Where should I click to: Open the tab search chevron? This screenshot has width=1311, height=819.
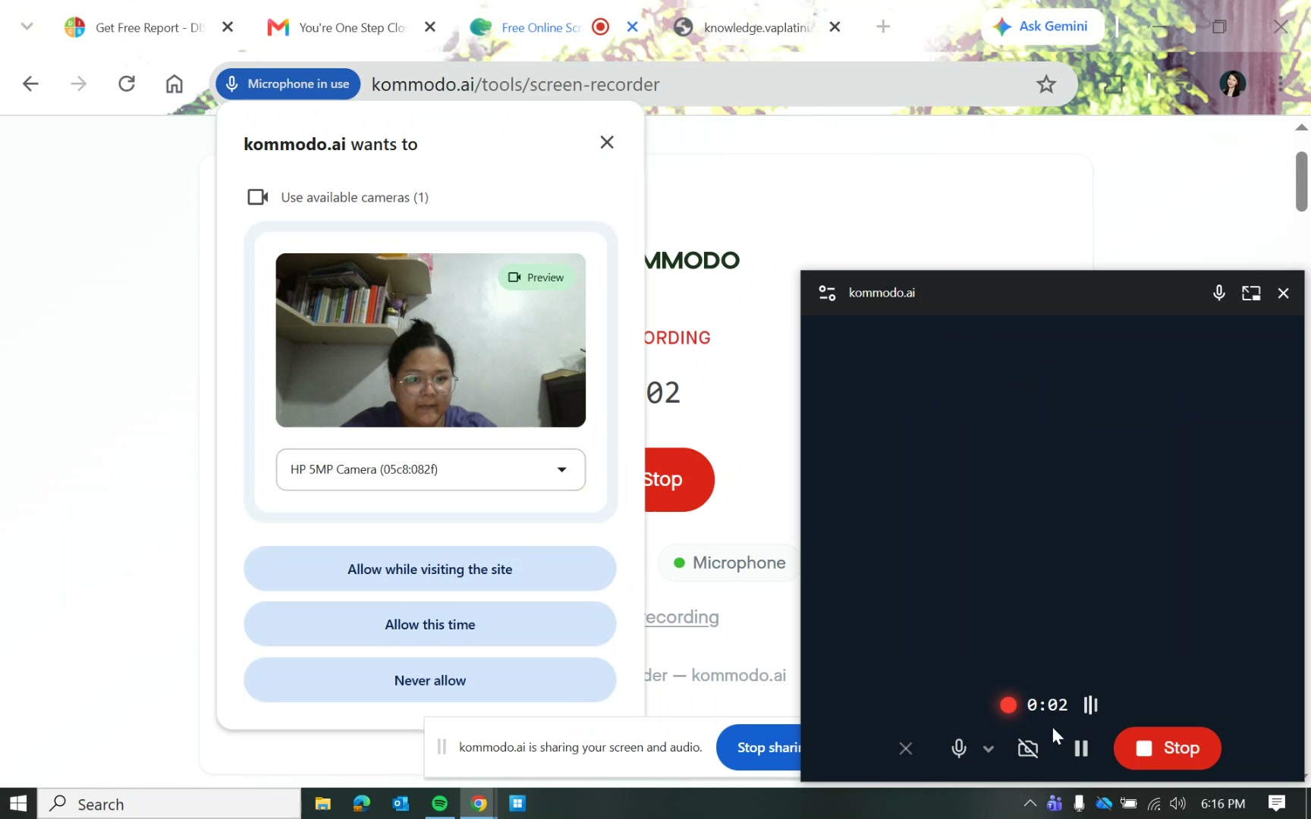click(x=27, y=27)
